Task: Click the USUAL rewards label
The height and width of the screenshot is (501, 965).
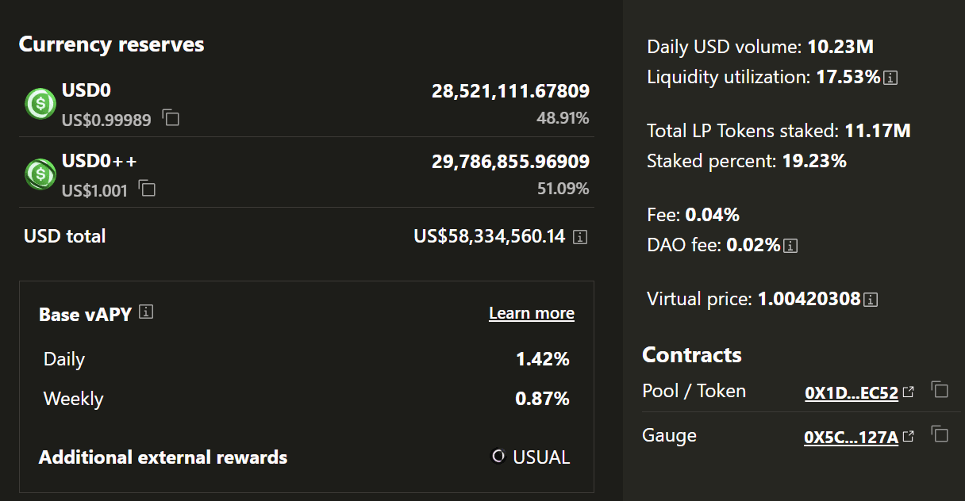Action: (x=541, y=457)
